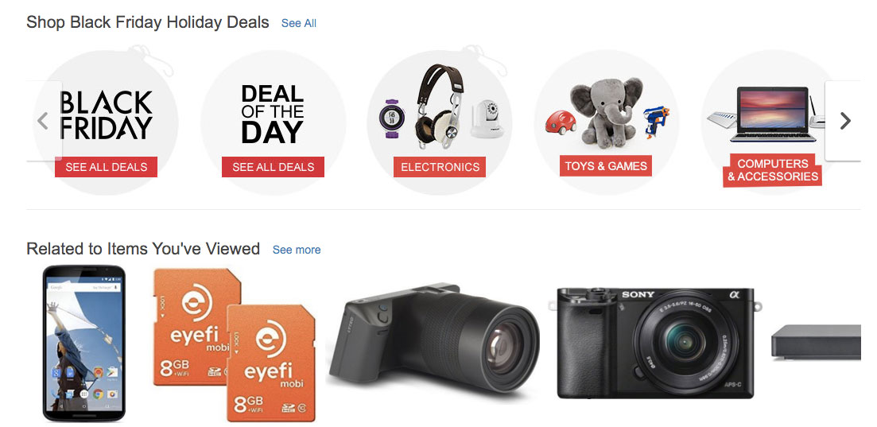Click See All Deals under Black Friday
The height and width of the screenshot is (427, 877).
tap(107, 167)
